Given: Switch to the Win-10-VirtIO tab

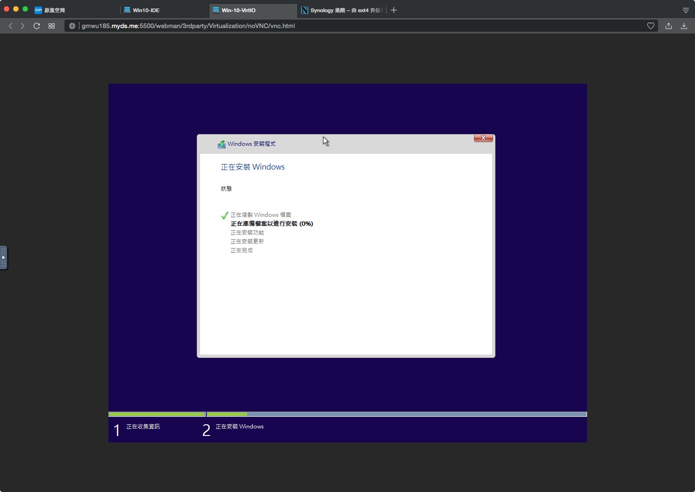Looking at the screenshot, I should point(253,10).
